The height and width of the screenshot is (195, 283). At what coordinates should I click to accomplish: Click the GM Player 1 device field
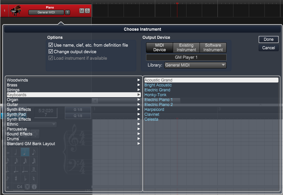click(186, 57)
